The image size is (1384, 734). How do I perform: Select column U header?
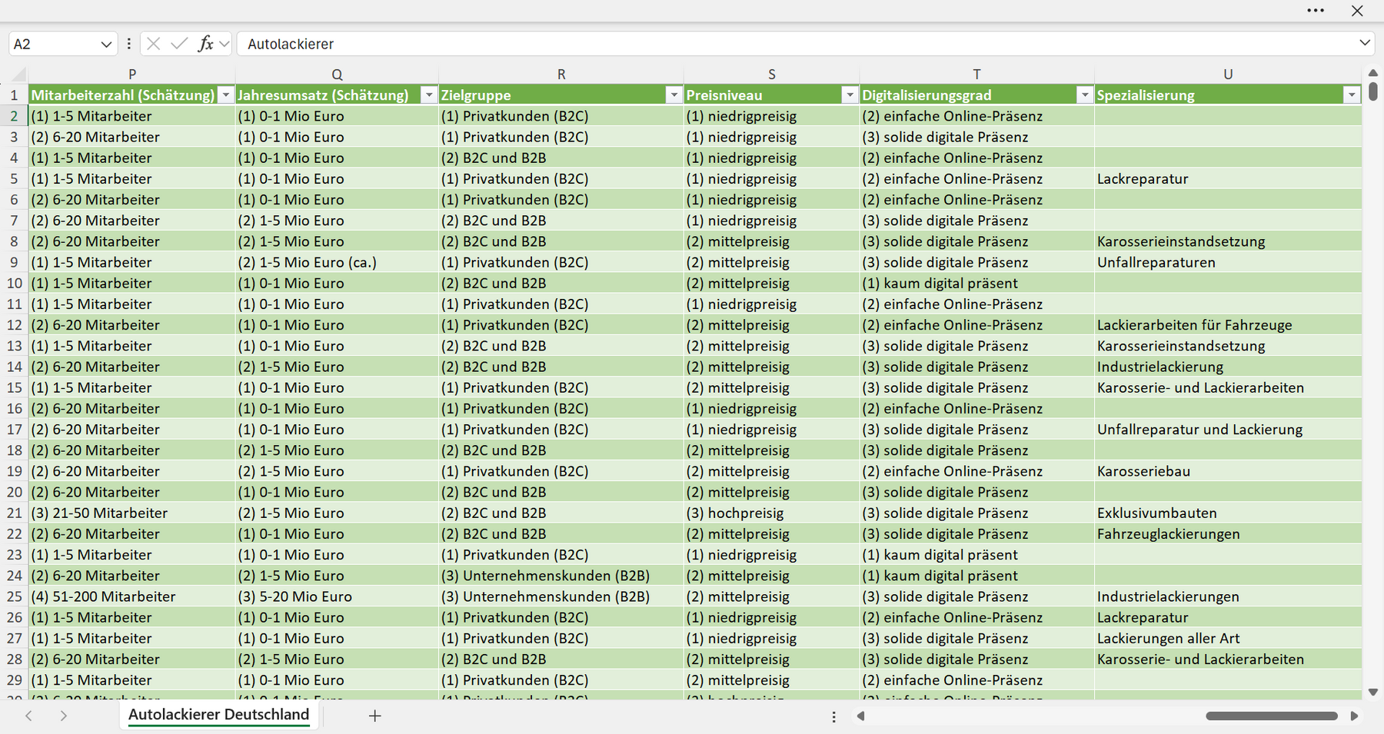[x=1228, y=75]
